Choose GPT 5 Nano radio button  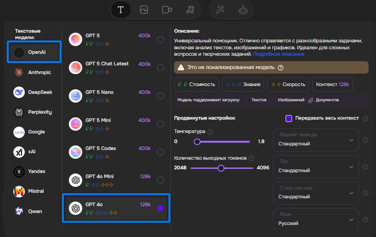point(160,96)
